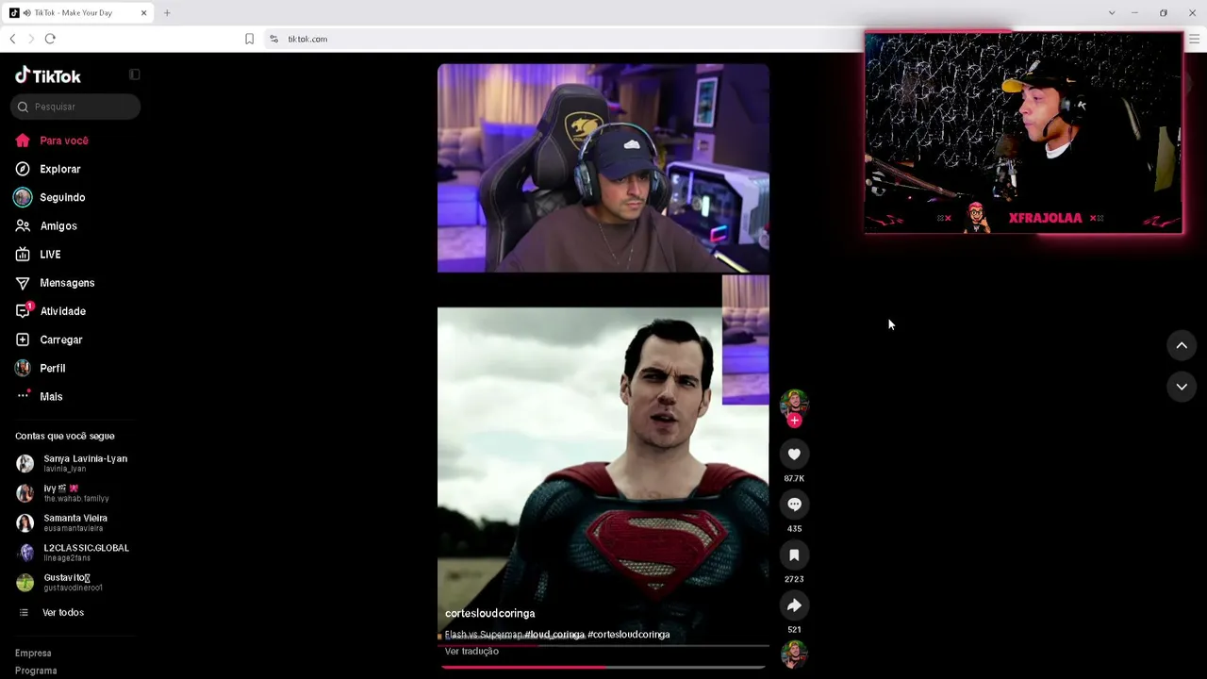Bookmark this page in the browser
The height and width of the screenshot is (679, 1207).
249,39
